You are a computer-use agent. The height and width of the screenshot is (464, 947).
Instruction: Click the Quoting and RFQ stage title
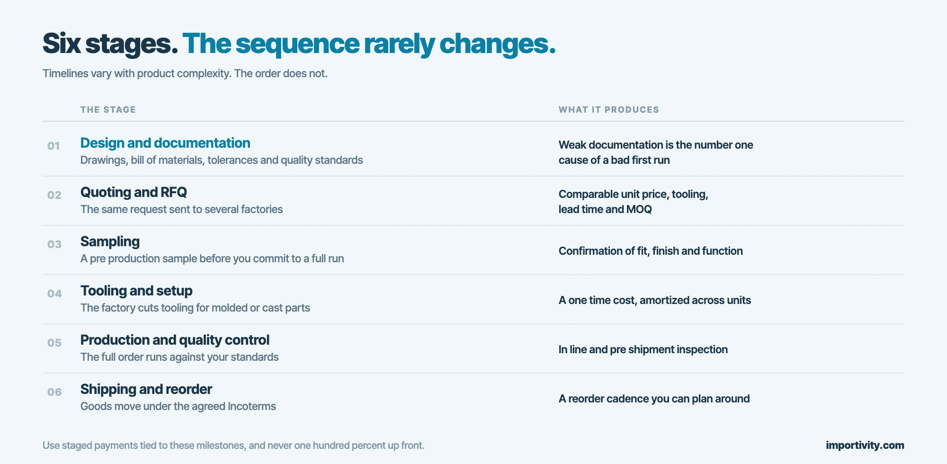[x=134, y=192]
